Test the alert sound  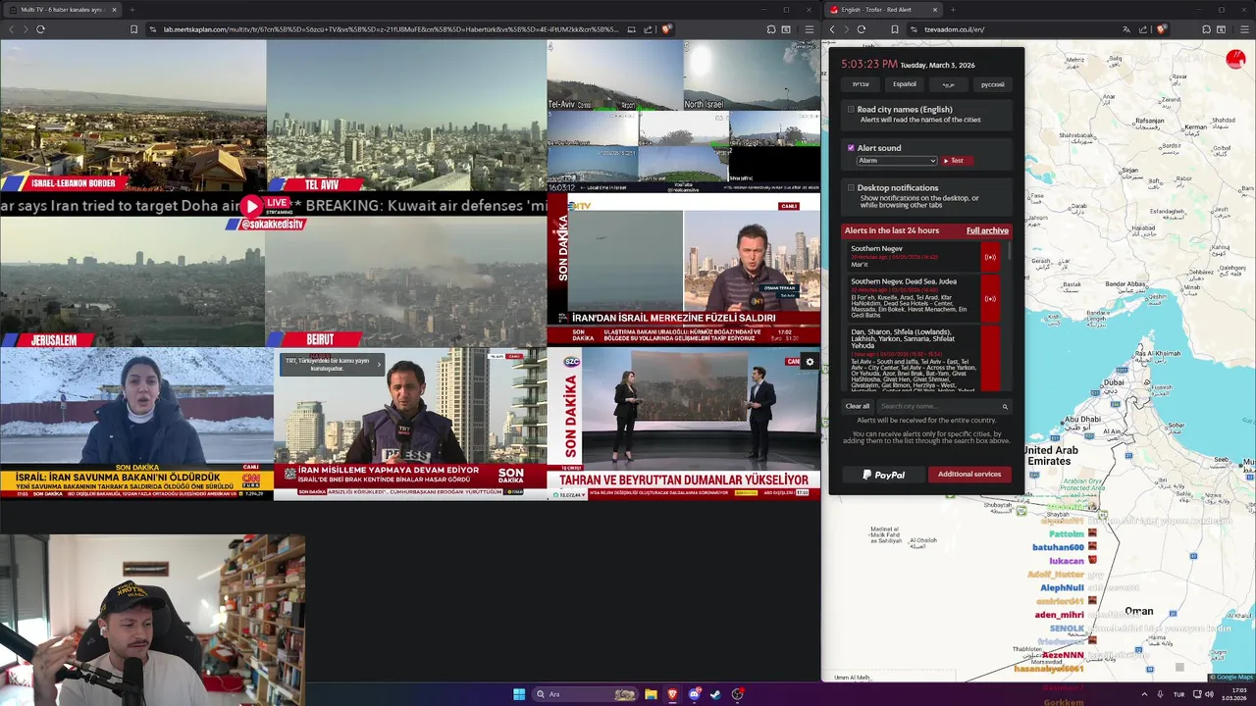pos(958,160)
